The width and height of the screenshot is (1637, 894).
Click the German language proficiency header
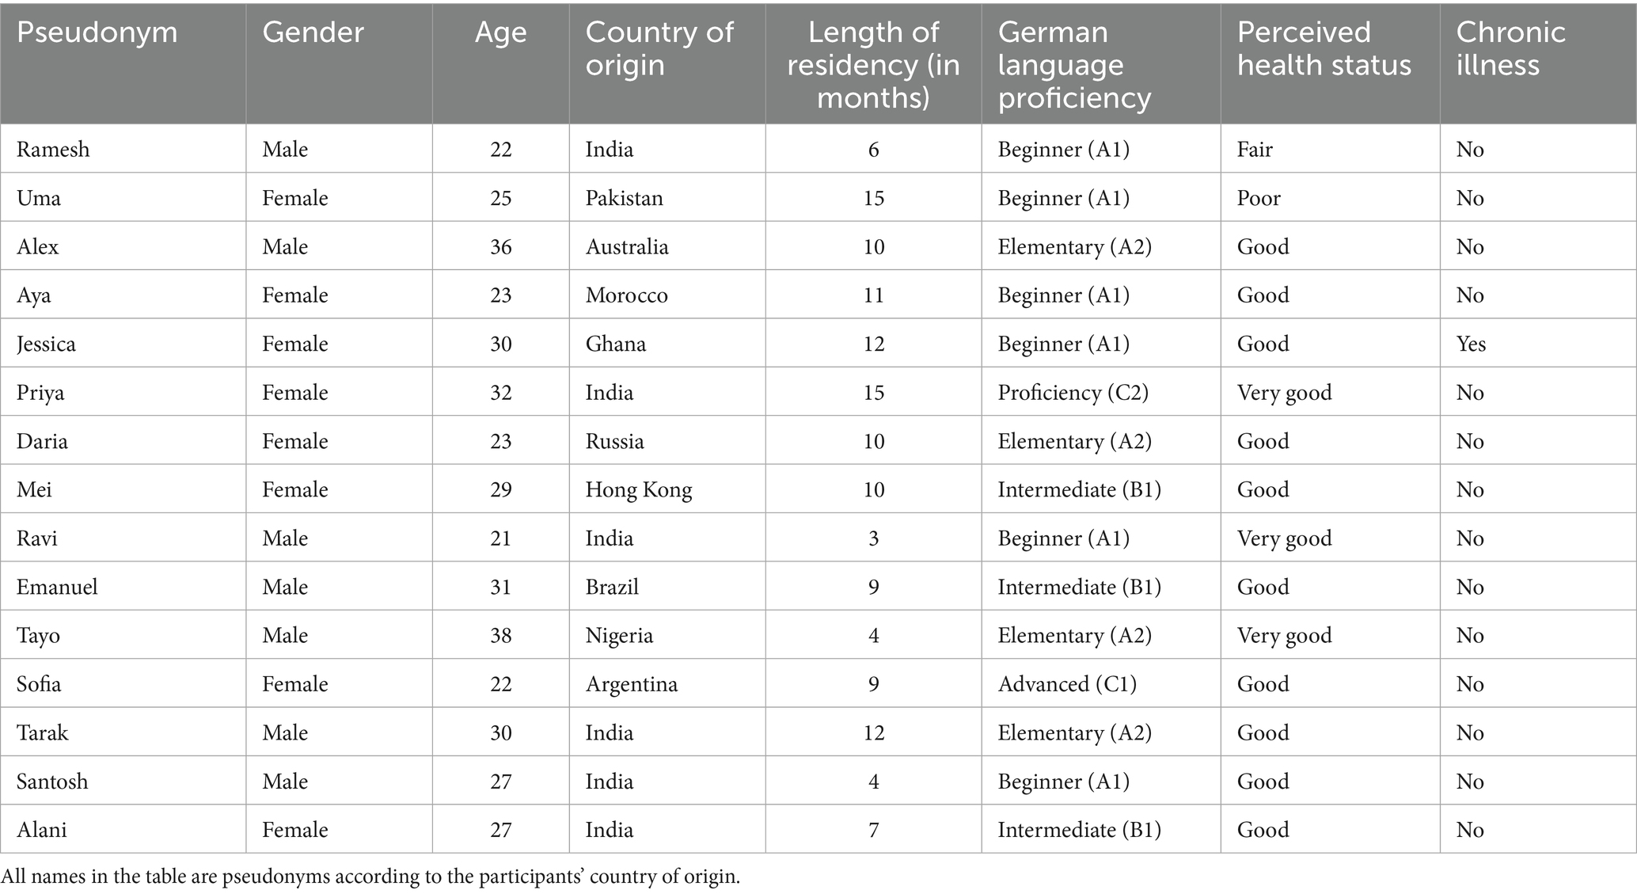[x=1074, y=65]
